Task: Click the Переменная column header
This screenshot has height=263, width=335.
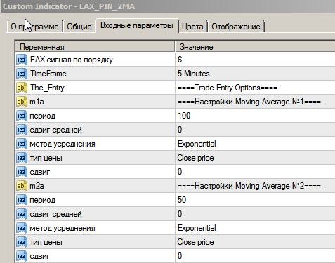Action: coord(95,47)
